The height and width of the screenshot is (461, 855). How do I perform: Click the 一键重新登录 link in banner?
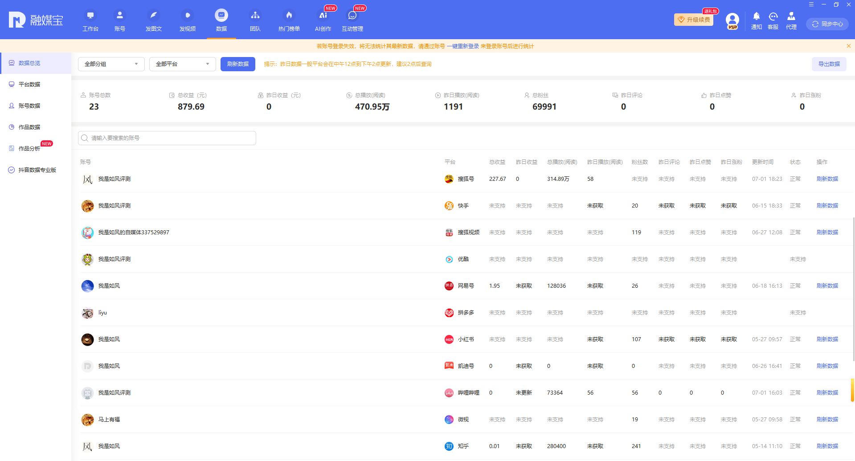(x=463, y=46)
